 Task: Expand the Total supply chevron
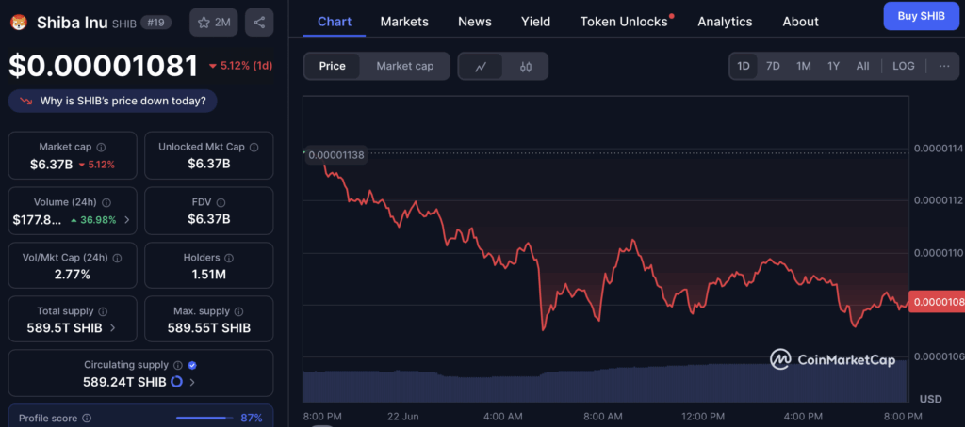coord(113,328)
